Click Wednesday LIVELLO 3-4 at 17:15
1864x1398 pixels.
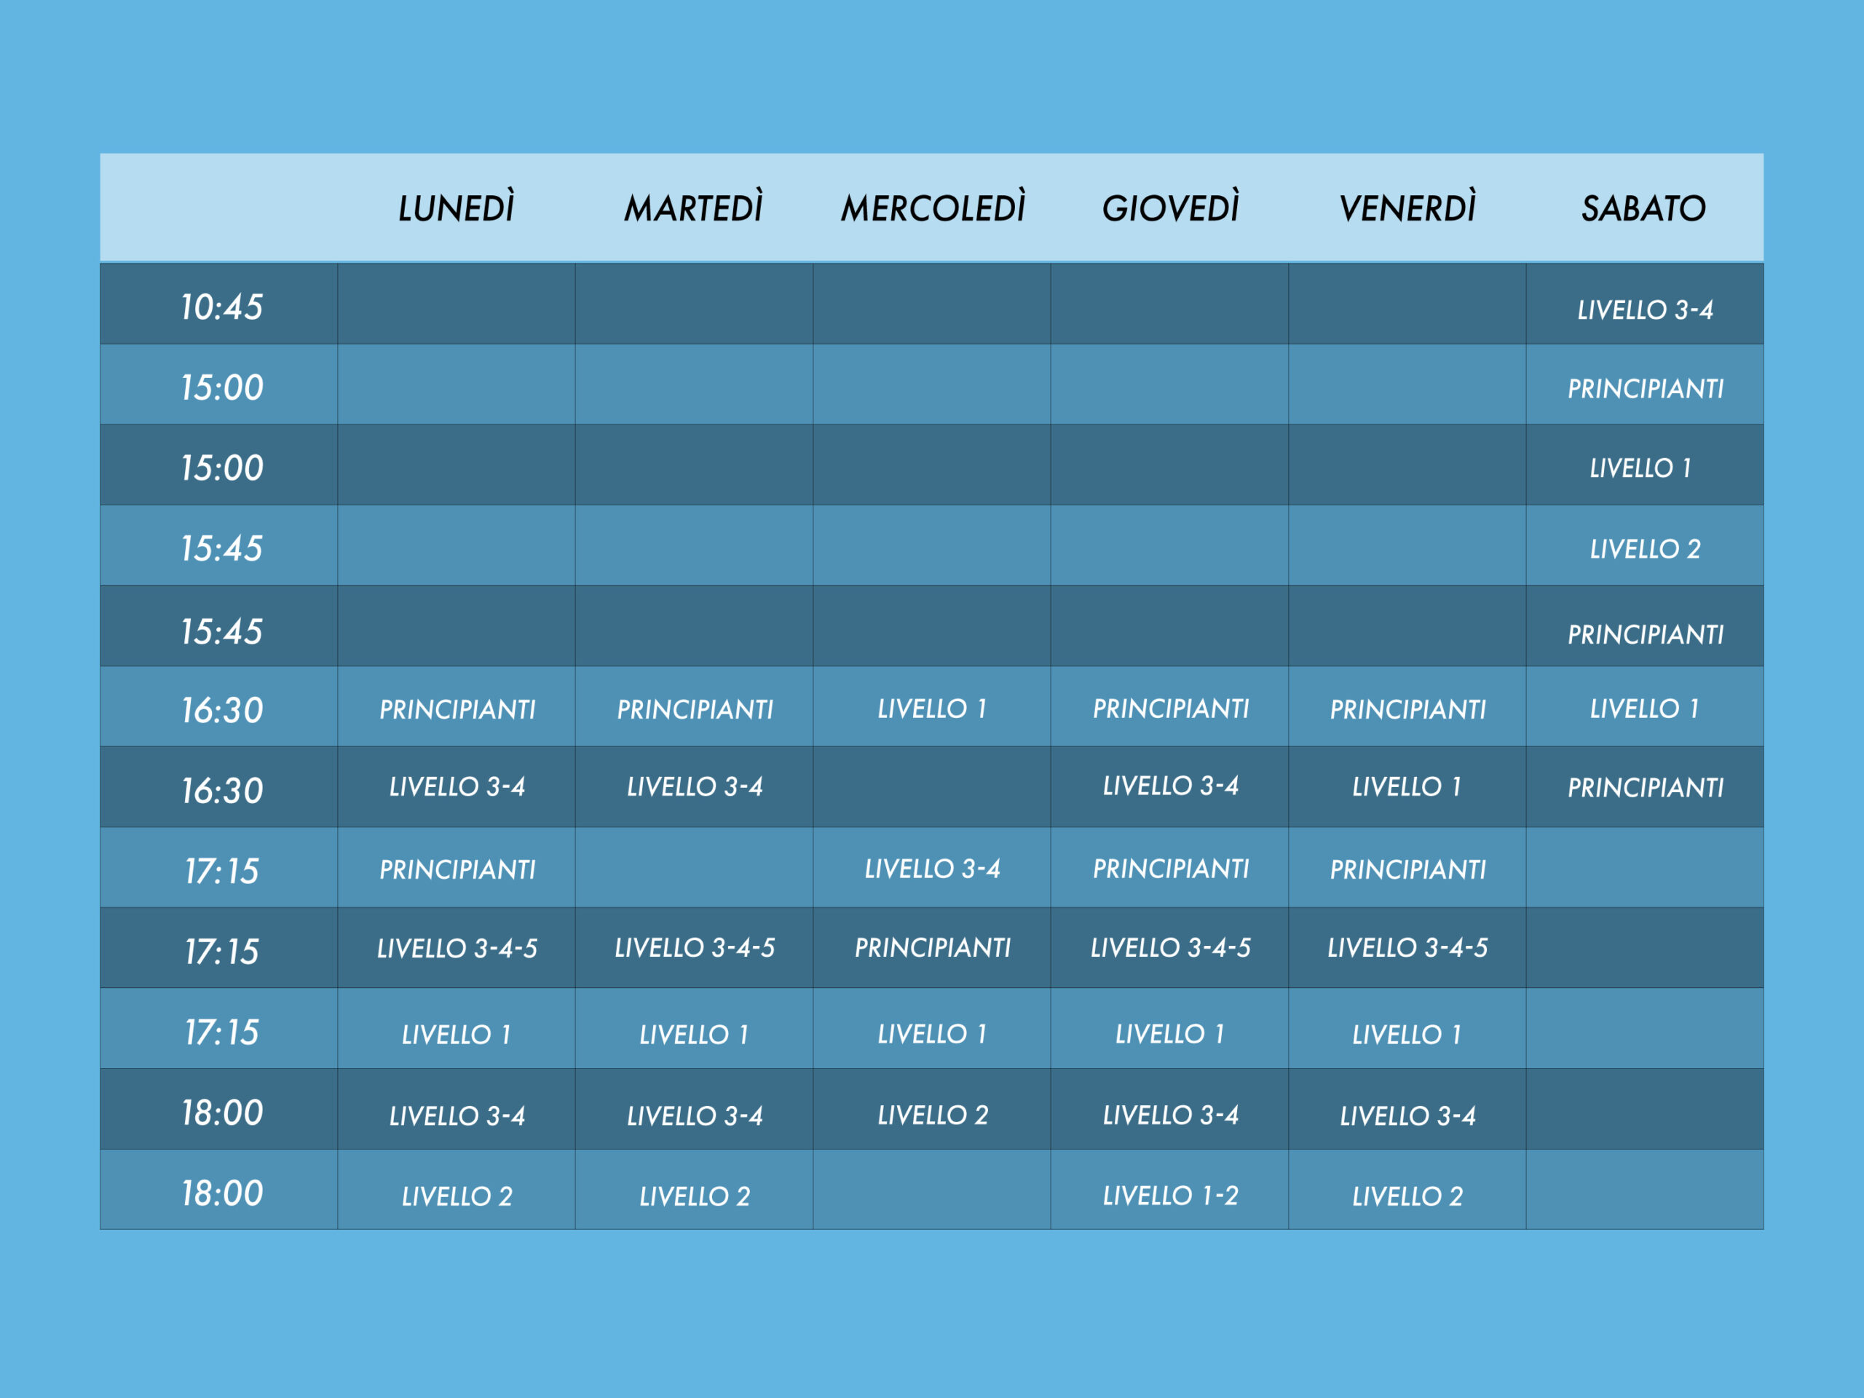pyautogui.click(x=932, y=868)
